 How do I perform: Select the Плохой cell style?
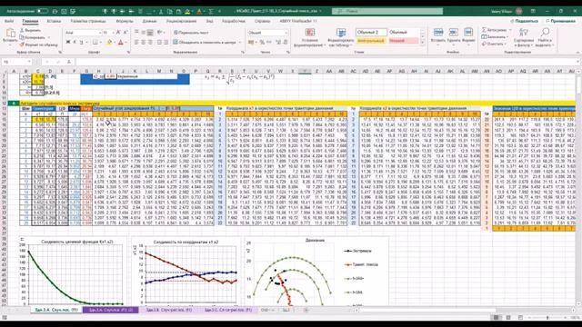403,40
